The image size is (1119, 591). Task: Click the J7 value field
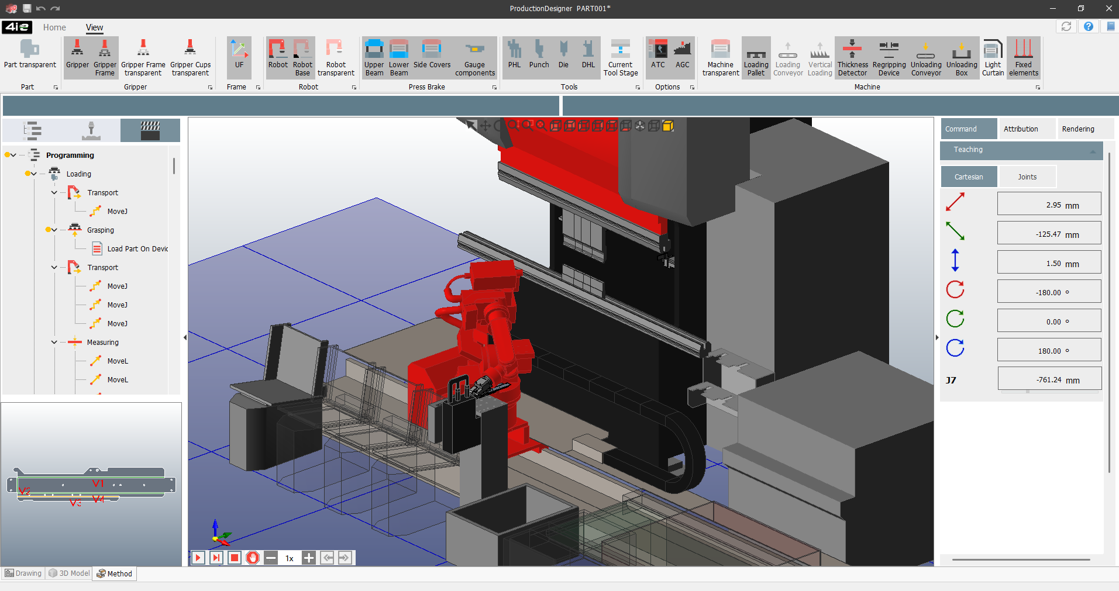(1049, 379)
